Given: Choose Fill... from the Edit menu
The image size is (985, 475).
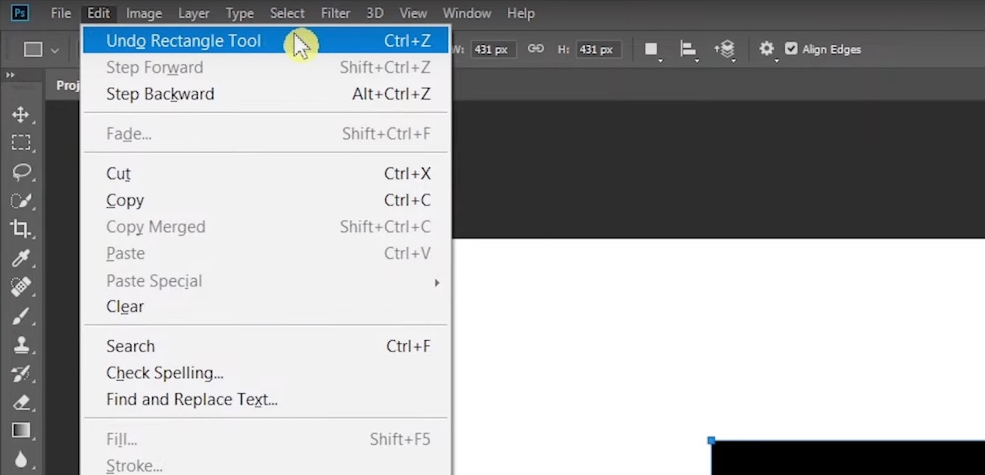Looking at the screenshot, I should (266, 439).
